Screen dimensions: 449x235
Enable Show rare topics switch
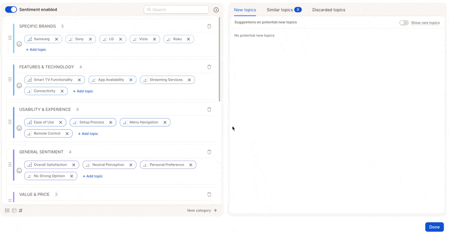[x=404, y=23]
